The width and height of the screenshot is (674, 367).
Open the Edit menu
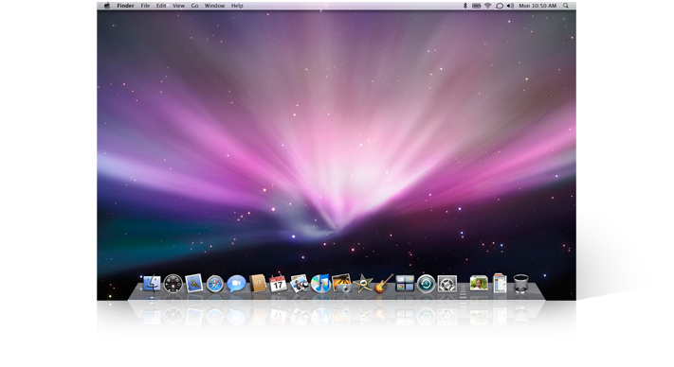[x=161, y=6]
